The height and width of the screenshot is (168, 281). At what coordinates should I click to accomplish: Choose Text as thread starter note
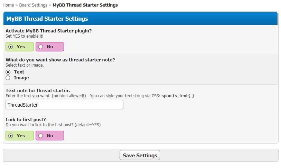pyautogui.click(x=8, y=72)
